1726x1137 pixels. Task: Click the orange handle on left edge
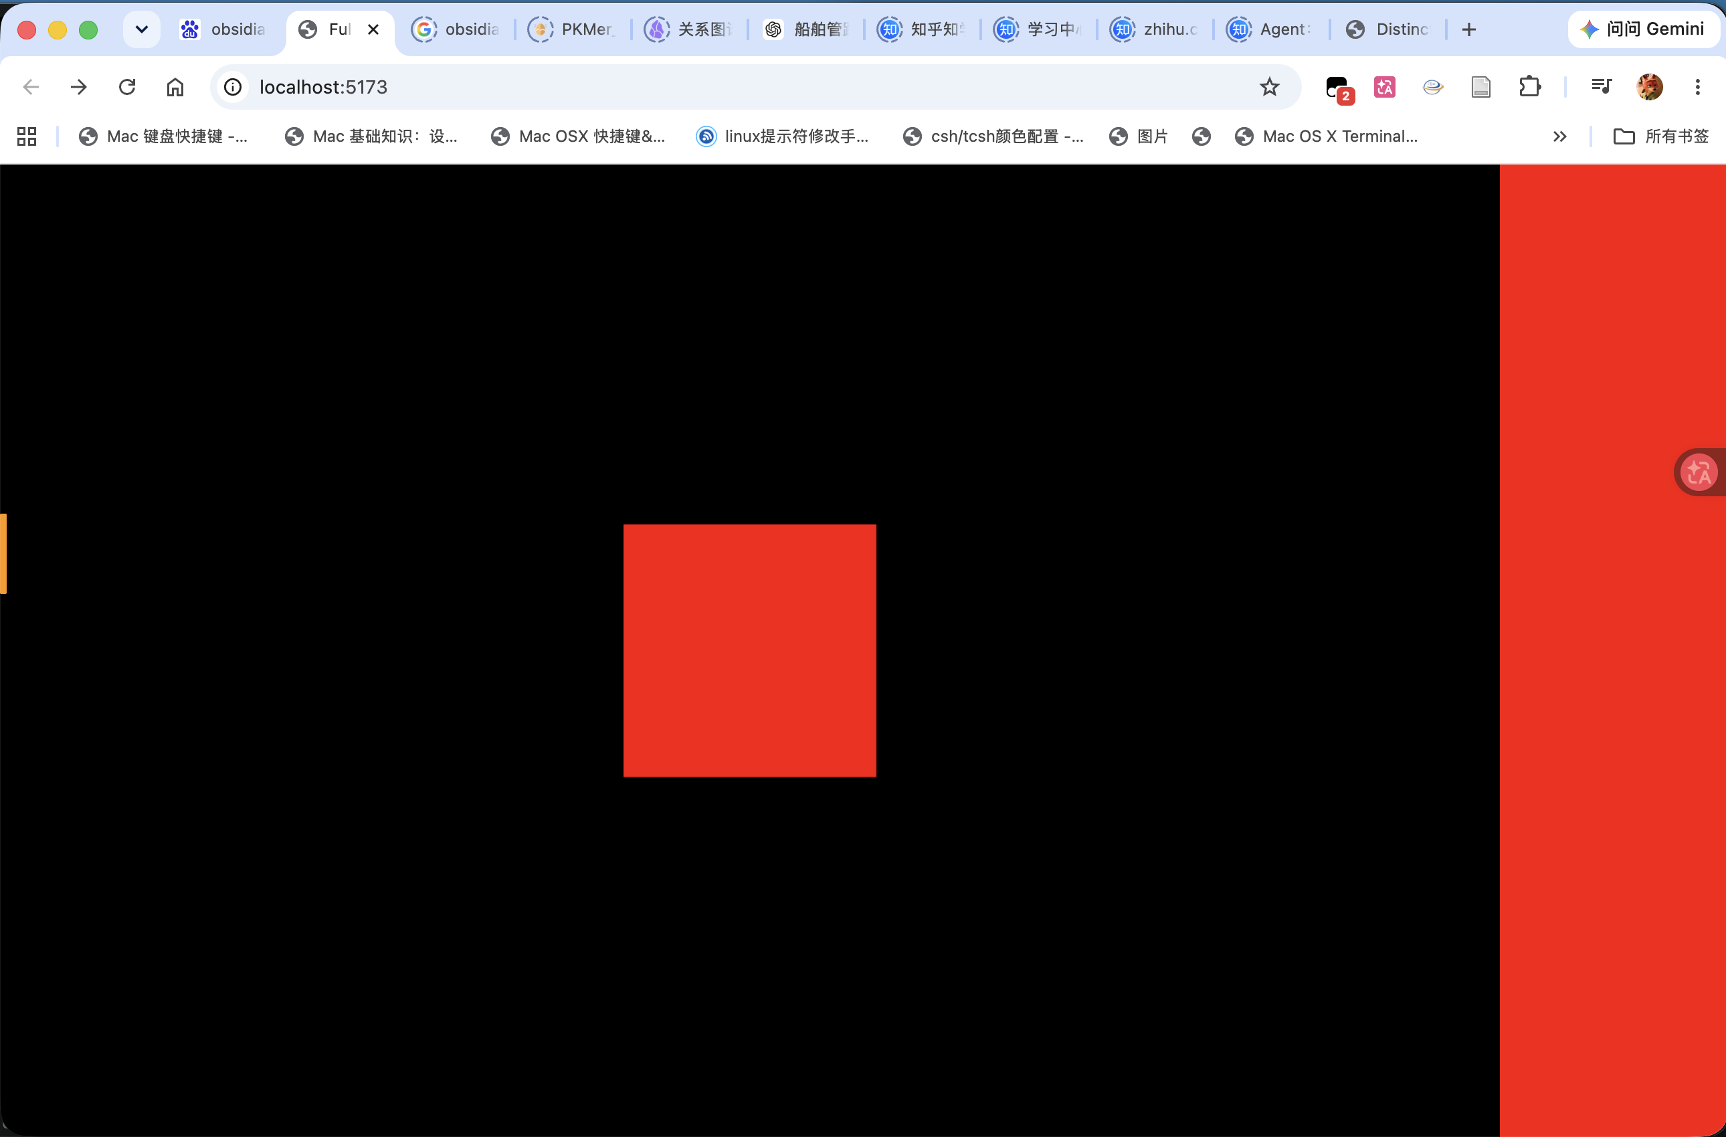click(x=3, y=553)
